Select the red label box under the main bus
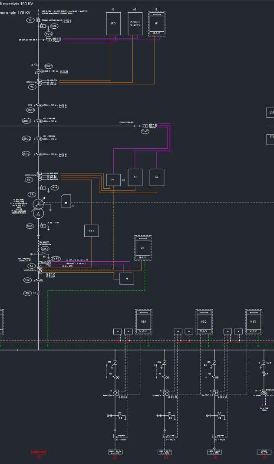 click(x=39, y=452)
